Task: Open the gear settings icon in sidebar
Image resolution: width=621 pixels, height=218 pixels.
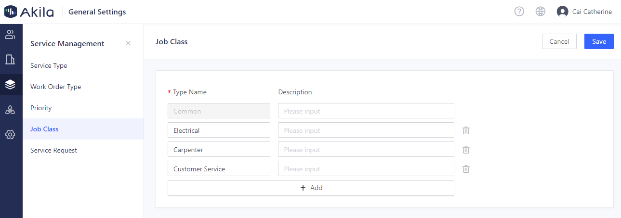Action: point(10,135)
